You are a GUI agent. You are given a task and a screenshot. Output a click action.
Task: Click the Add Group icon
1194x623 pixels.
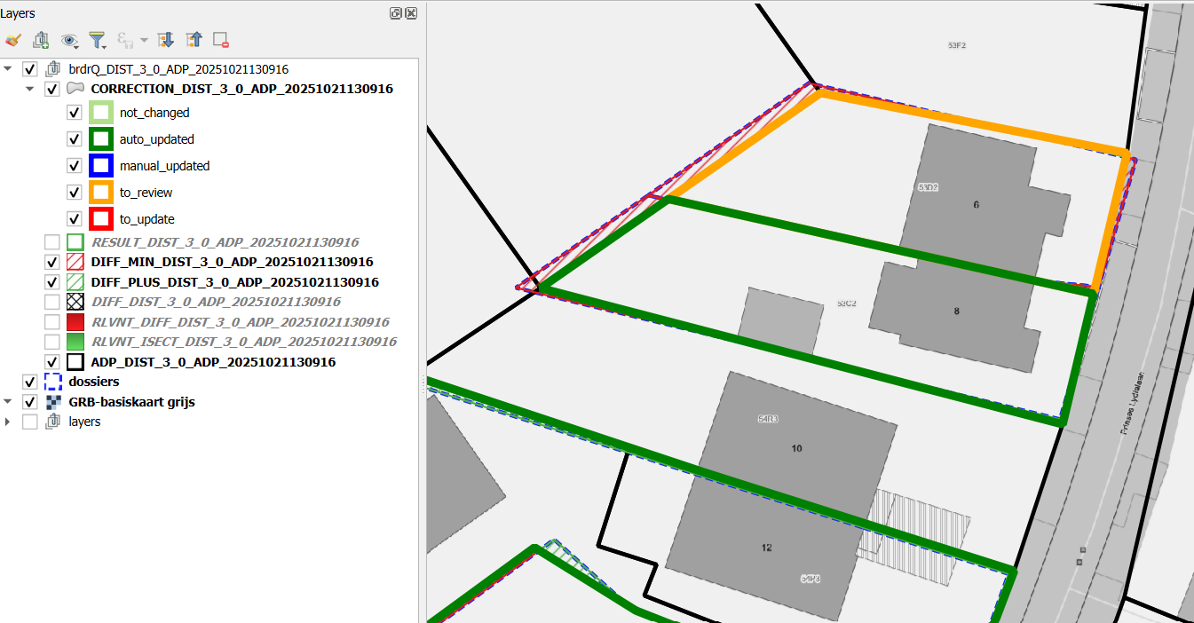41,40
